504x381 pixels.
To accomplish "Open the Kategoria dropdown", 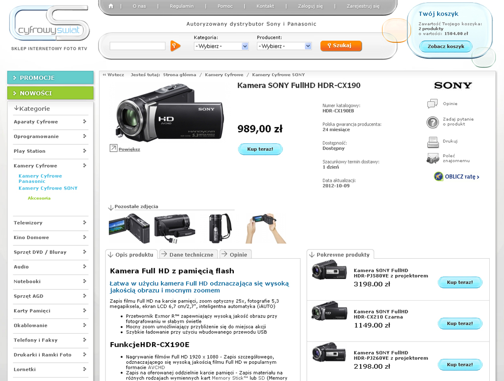I will [x=221, y=46].
